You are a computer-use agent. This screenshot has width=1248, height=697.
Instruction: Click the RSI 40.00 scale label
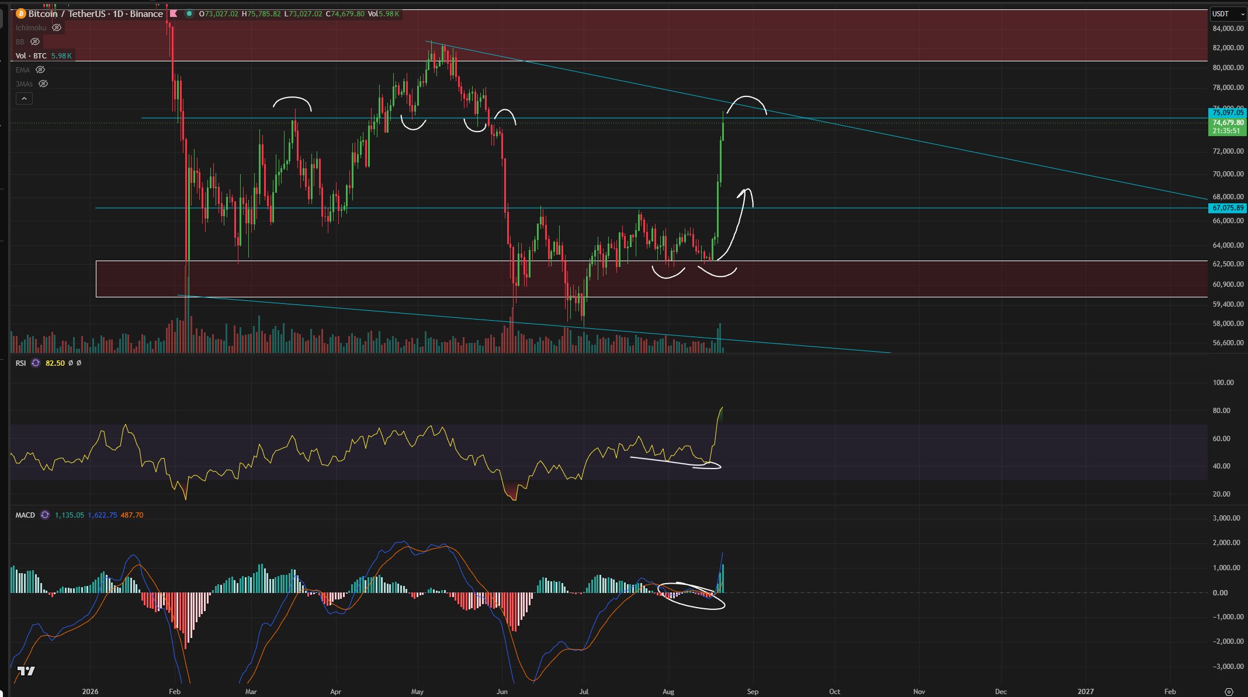click(1222, 466)
